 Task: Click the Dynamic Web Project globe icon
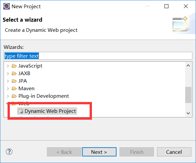(21, 111)
